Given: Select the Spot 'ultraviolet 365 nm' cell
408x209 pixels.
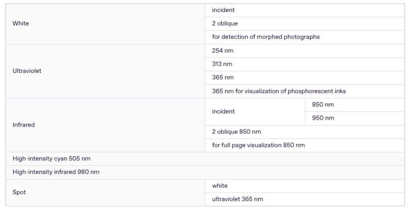Looking at the screenshot, I should [x=237, y=199].
